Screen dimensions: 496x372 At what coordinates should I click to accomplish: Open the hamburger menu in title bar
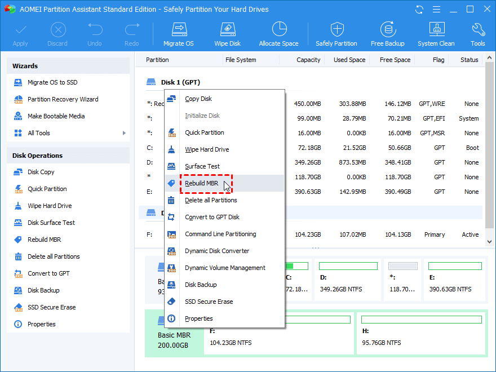coord(436,10)
